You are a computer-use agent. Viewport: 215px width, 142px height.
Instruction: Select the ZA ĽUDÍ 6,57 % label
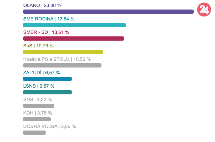[x=41, y=73]
